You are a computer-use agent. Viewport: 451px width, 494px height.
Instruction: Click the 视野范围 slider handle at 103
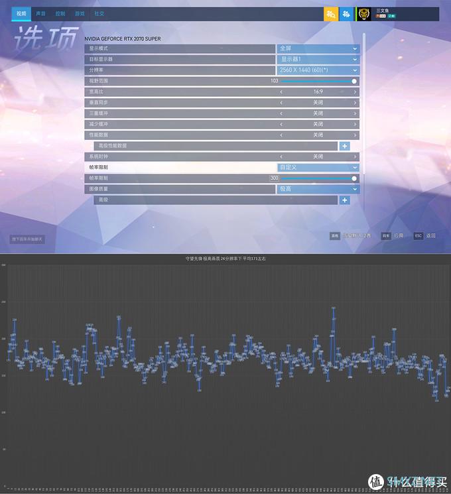(x=354, y=82)
